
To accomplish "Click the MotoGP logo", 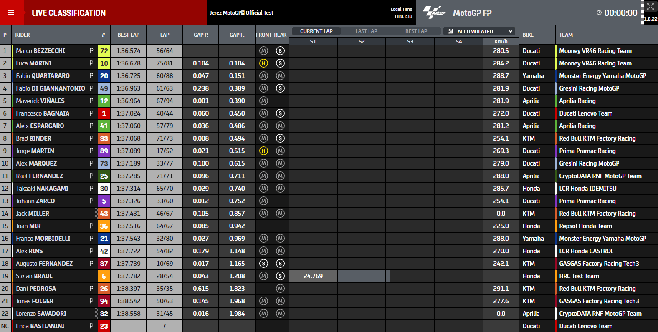I will (434, 13).
